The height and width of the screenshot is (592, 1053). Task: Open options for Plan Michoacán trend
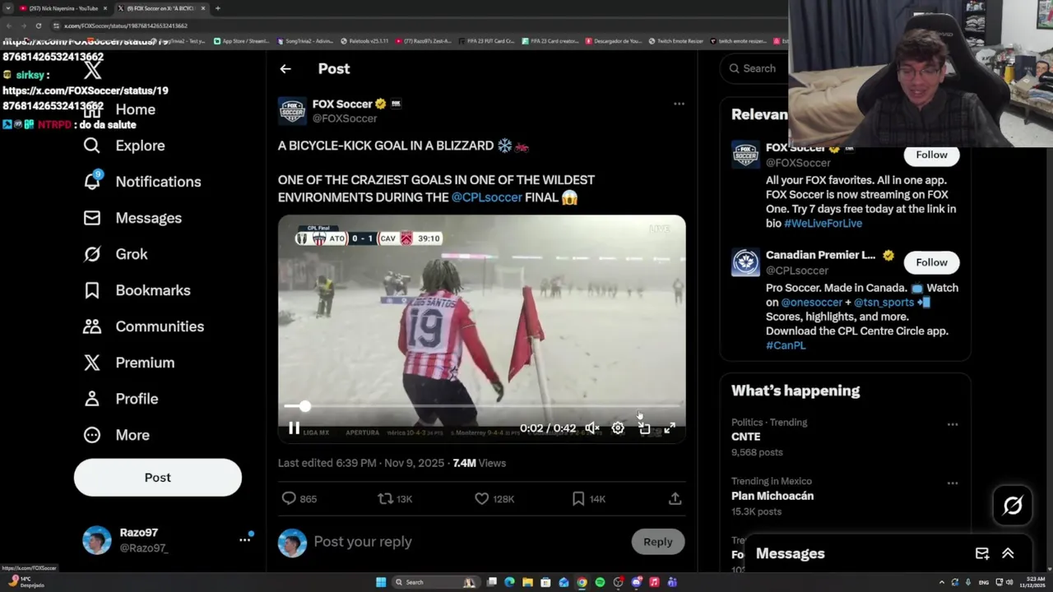pyautogui.click(x=952, y=483)
